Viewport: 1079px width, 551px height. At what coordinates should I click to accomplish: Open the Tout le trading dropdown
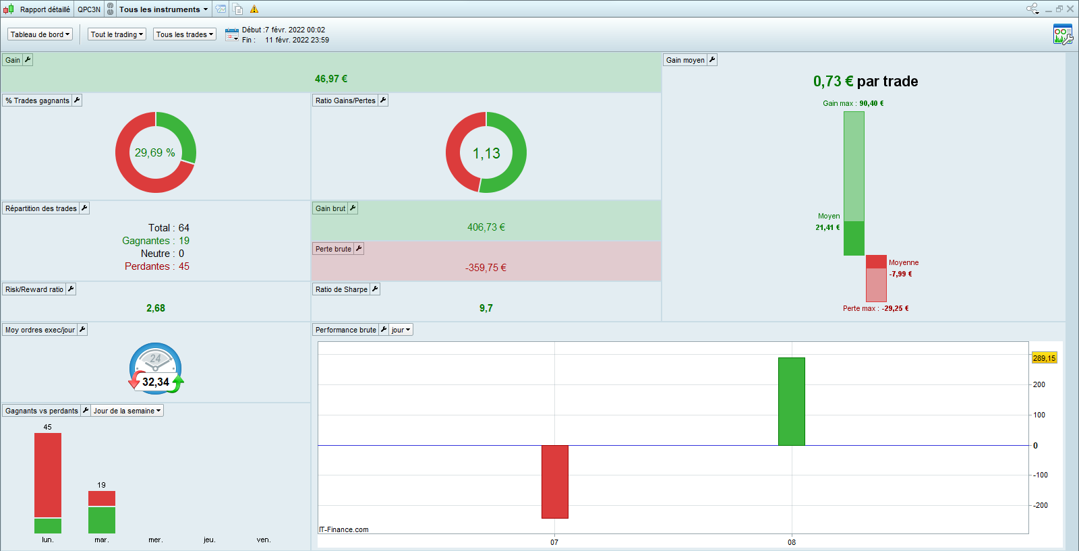click(x=117, y=34)
